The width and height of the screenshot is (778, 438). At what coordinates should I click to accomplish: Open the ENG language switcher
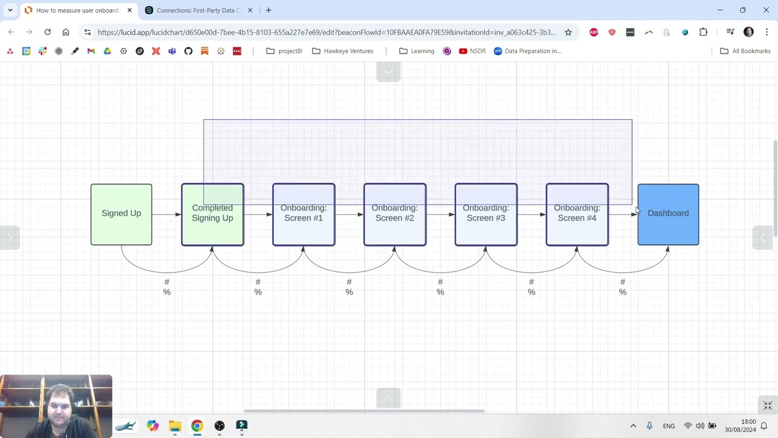coord(669,426)
